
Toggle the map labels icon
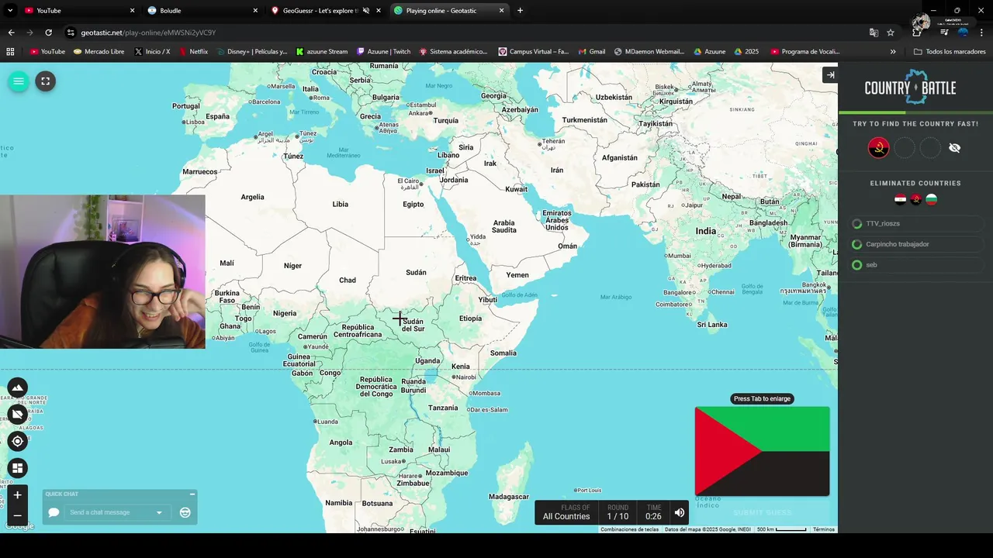click(17, 415)
